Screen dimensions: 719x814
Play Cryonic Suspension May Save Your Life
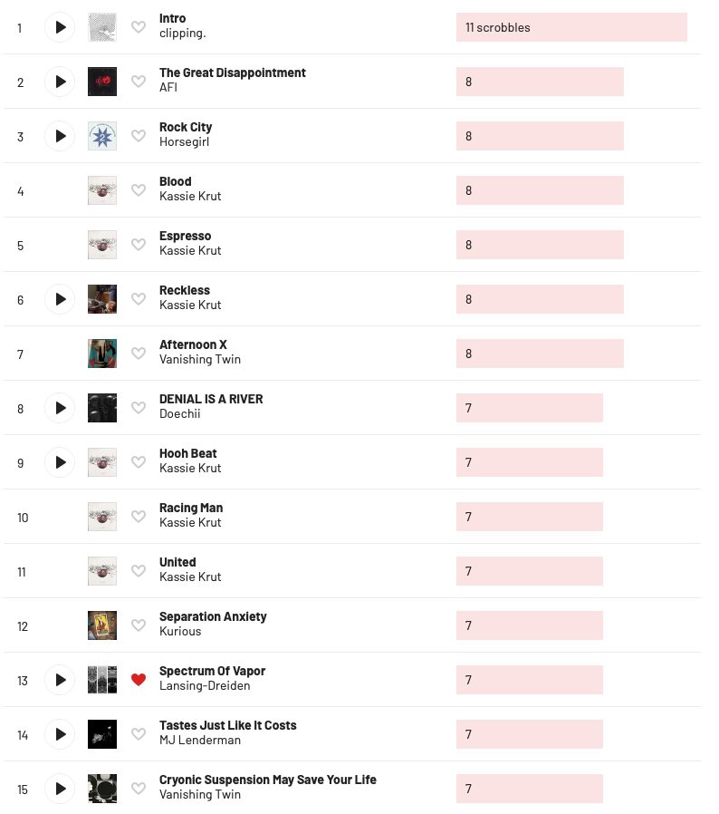(x=60, y=789)
